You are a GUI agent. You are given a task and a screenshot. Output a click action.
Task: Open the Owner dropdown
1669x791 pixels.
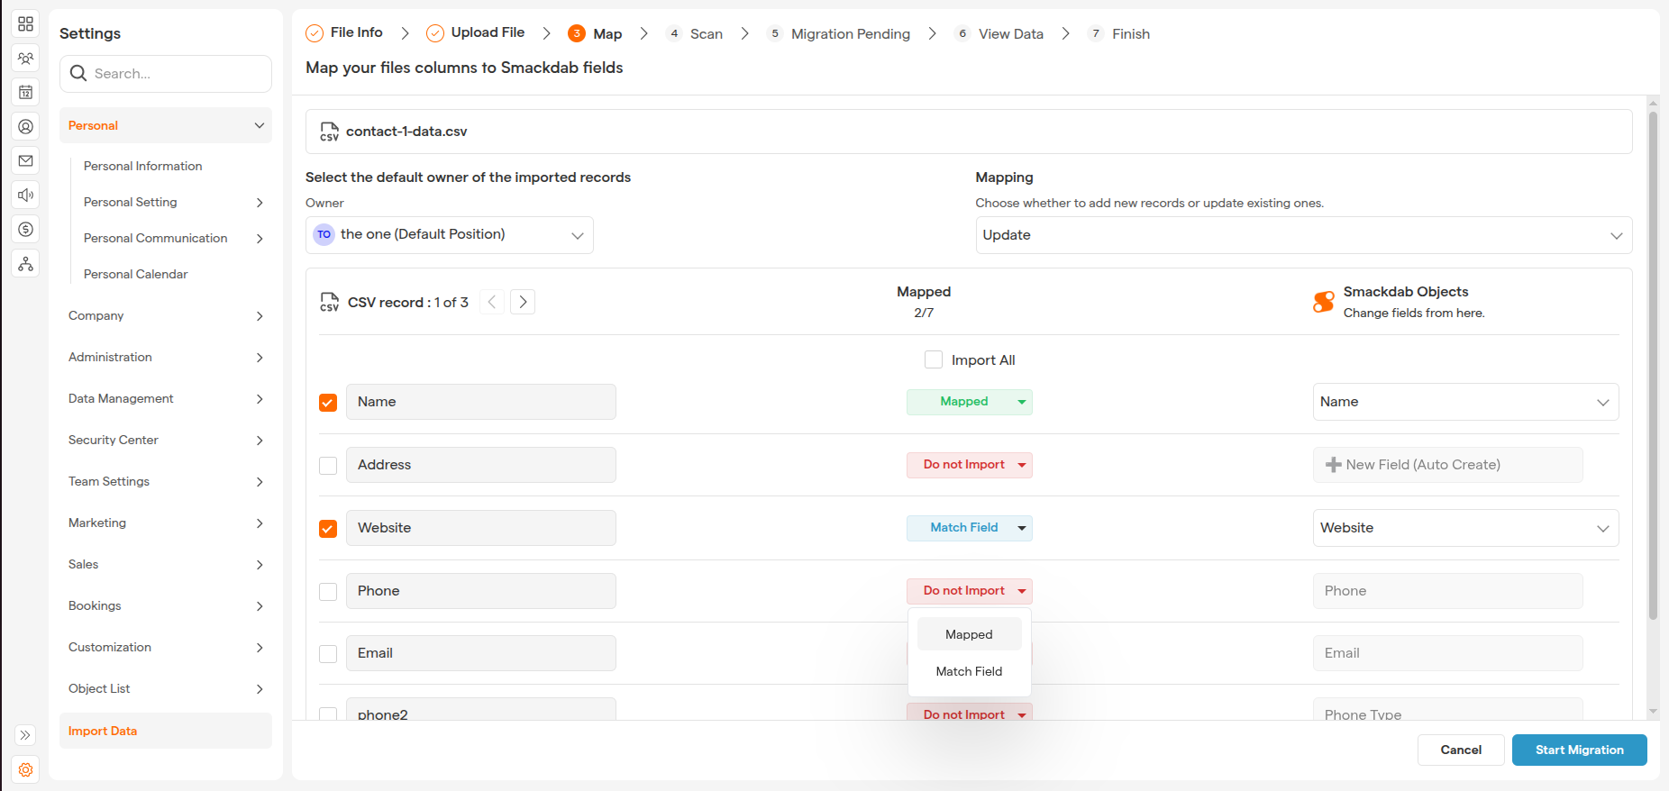[449, 235]
